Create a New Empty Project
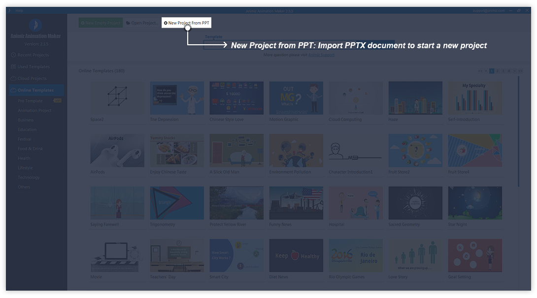 101,23
